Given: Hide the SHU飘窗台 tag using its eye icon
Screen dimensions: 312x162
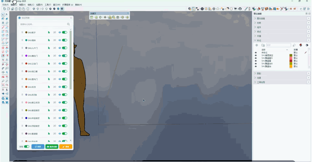Looking at the screenshot, I should [256, 66].
